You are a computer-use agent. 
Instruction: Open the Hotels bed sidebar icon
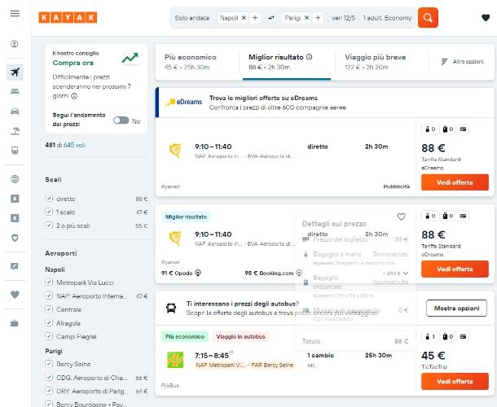pos(15,91)
